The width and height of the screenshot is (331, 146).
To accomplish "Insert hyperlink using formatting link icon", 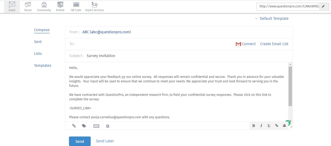I will [x=277, y=126].
